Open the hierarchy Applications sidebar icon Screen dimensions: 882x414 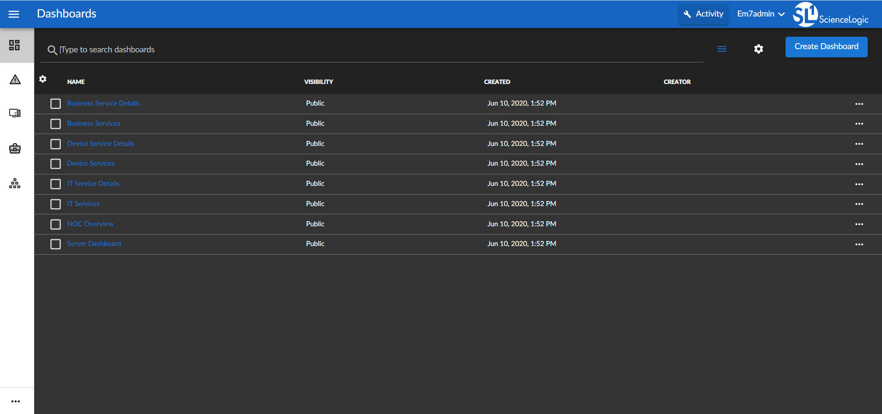[15, 184]
